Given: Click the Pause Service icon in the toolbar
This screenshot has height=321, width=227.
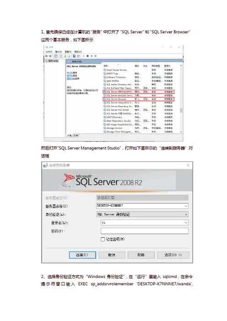Looking at the screenshot, I should point(92,56).
